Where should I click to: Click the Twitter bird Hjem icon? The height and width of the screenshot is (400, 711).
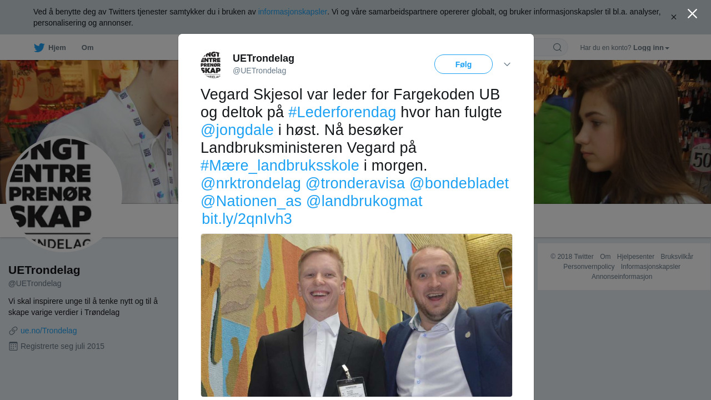coord(39,48)
